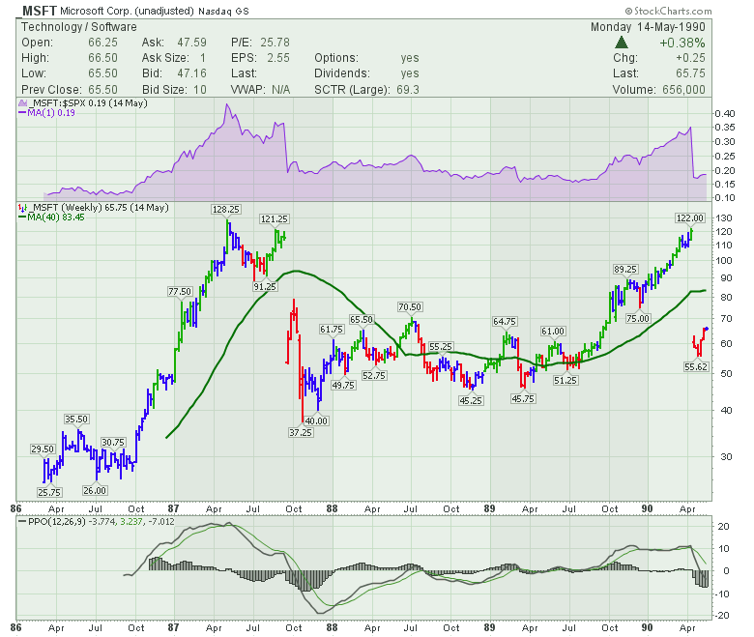Click the 37.25 low price label
Image resolution: width=754 pixels, height=637 pixels.
point(301,432)
